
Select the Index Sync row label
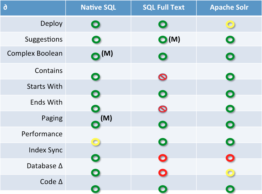45,150
